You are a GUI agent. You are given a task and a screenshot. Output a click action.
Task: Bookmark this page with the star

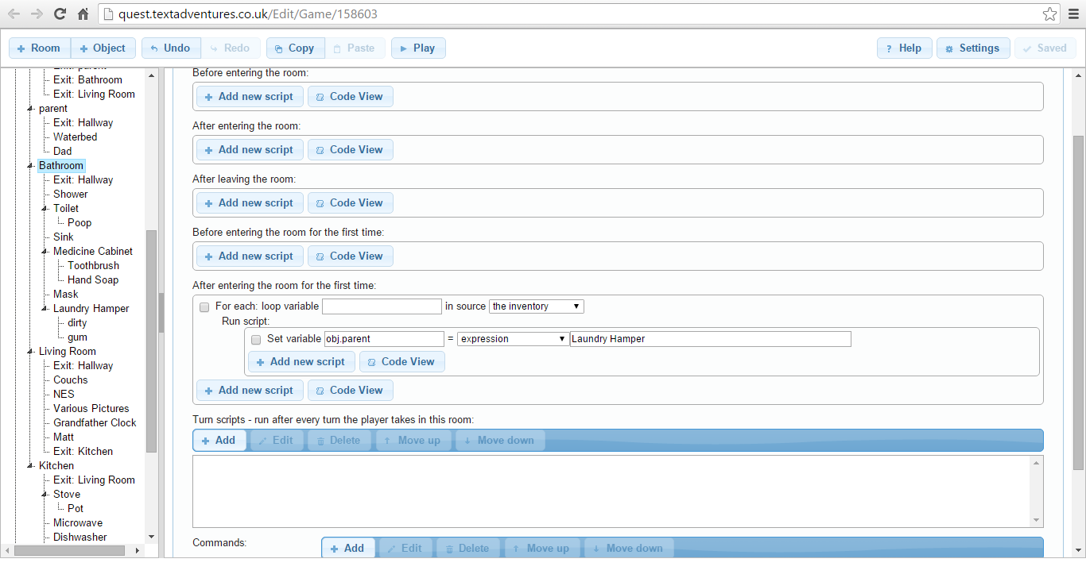click(1049, 13)
